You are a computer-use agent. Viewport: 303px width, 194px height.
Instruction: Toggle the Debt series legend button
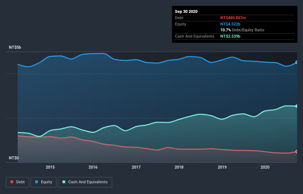pos(17,182)
